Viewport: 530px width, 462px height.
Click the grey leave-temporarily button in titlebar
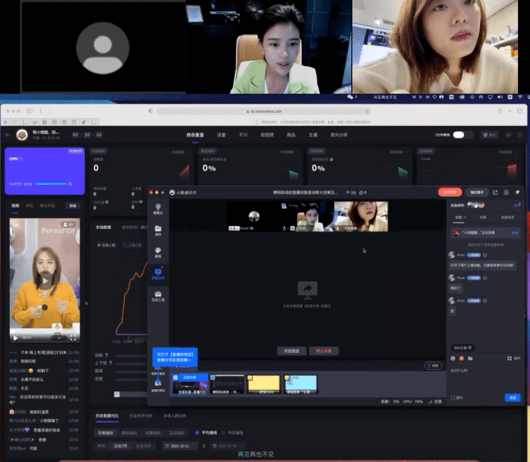coord(477,192)
